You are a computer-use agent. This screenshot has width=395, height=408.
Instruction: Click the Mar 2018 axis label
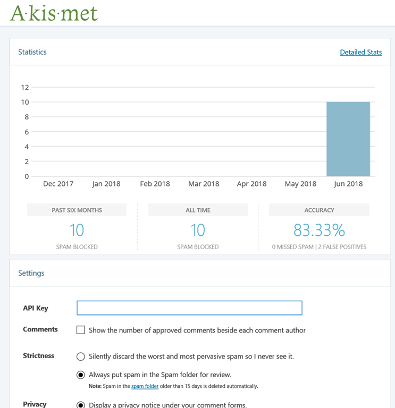tap(204, 184)
